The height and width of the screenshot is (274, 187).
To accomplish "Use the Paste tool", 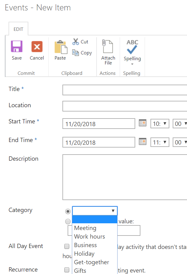I will [x=60, y=49].
